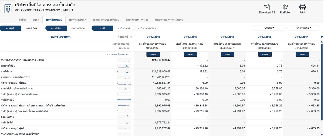Open the จำนวน dropdown
This screenshot has width=324, height=136.
pyautogui.click(x=269, y=28)
